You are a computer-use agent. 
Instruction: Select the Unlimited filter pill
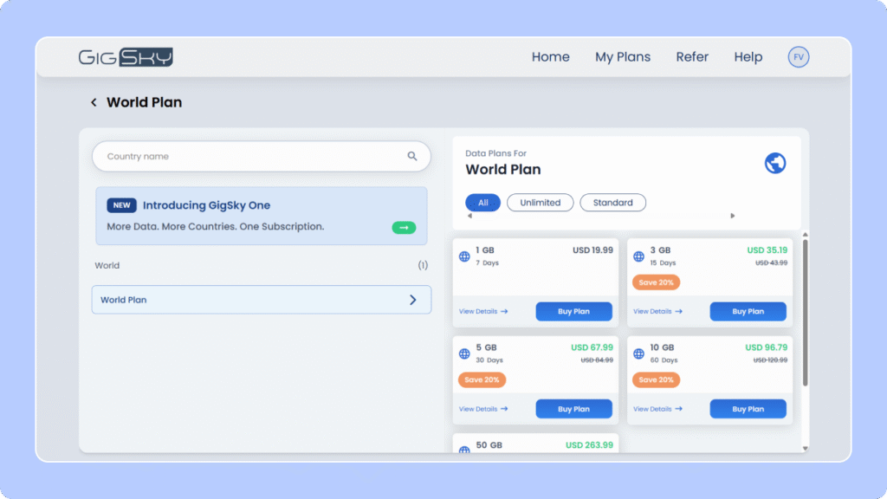(540, 203)
